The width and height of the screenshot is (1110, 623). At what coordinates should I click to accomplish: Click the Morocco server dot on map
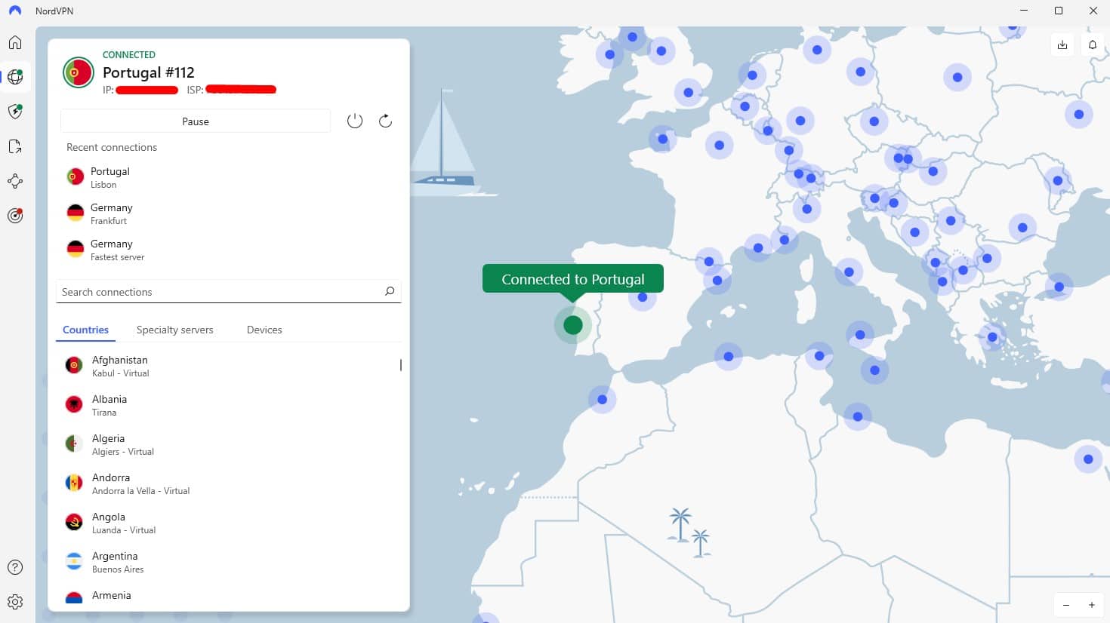tap(602, 399)
